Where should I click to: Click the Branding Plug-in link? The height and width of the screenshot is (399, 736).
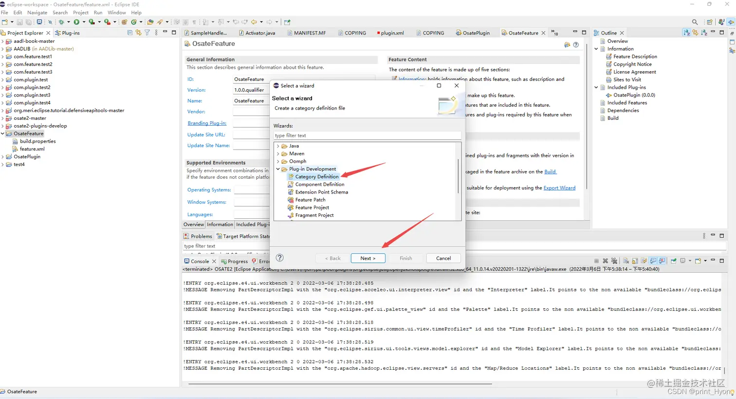coord(207,123)
